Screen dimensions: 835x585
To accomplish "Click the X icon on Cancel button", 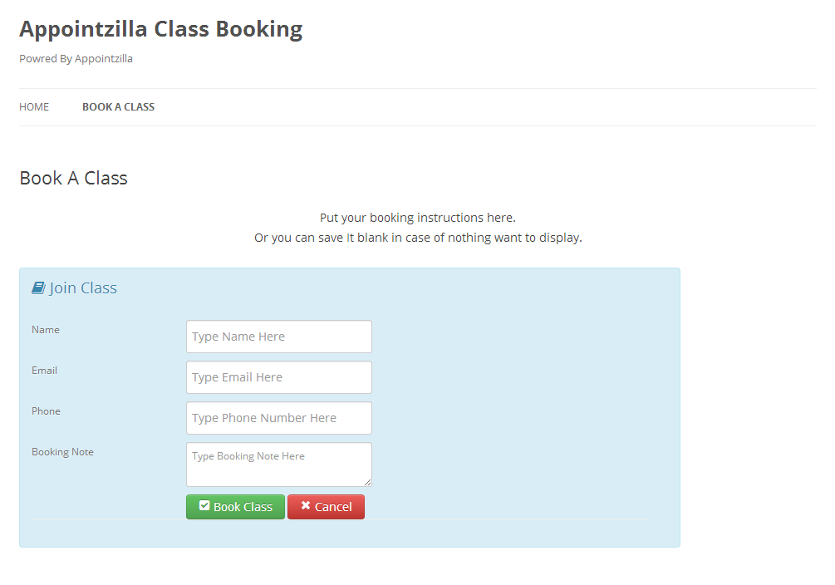I will coord(305,505).
